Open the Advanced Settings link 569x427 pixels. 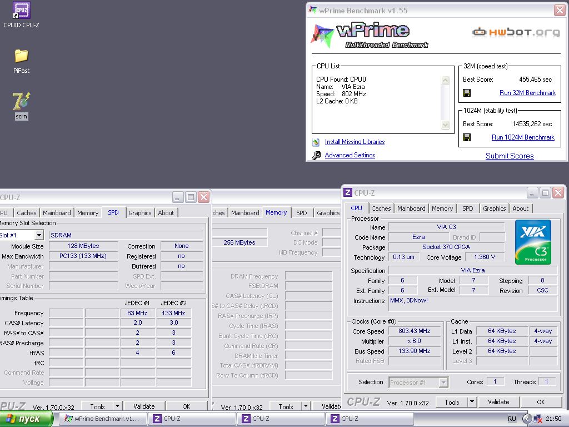coord(350,156)
